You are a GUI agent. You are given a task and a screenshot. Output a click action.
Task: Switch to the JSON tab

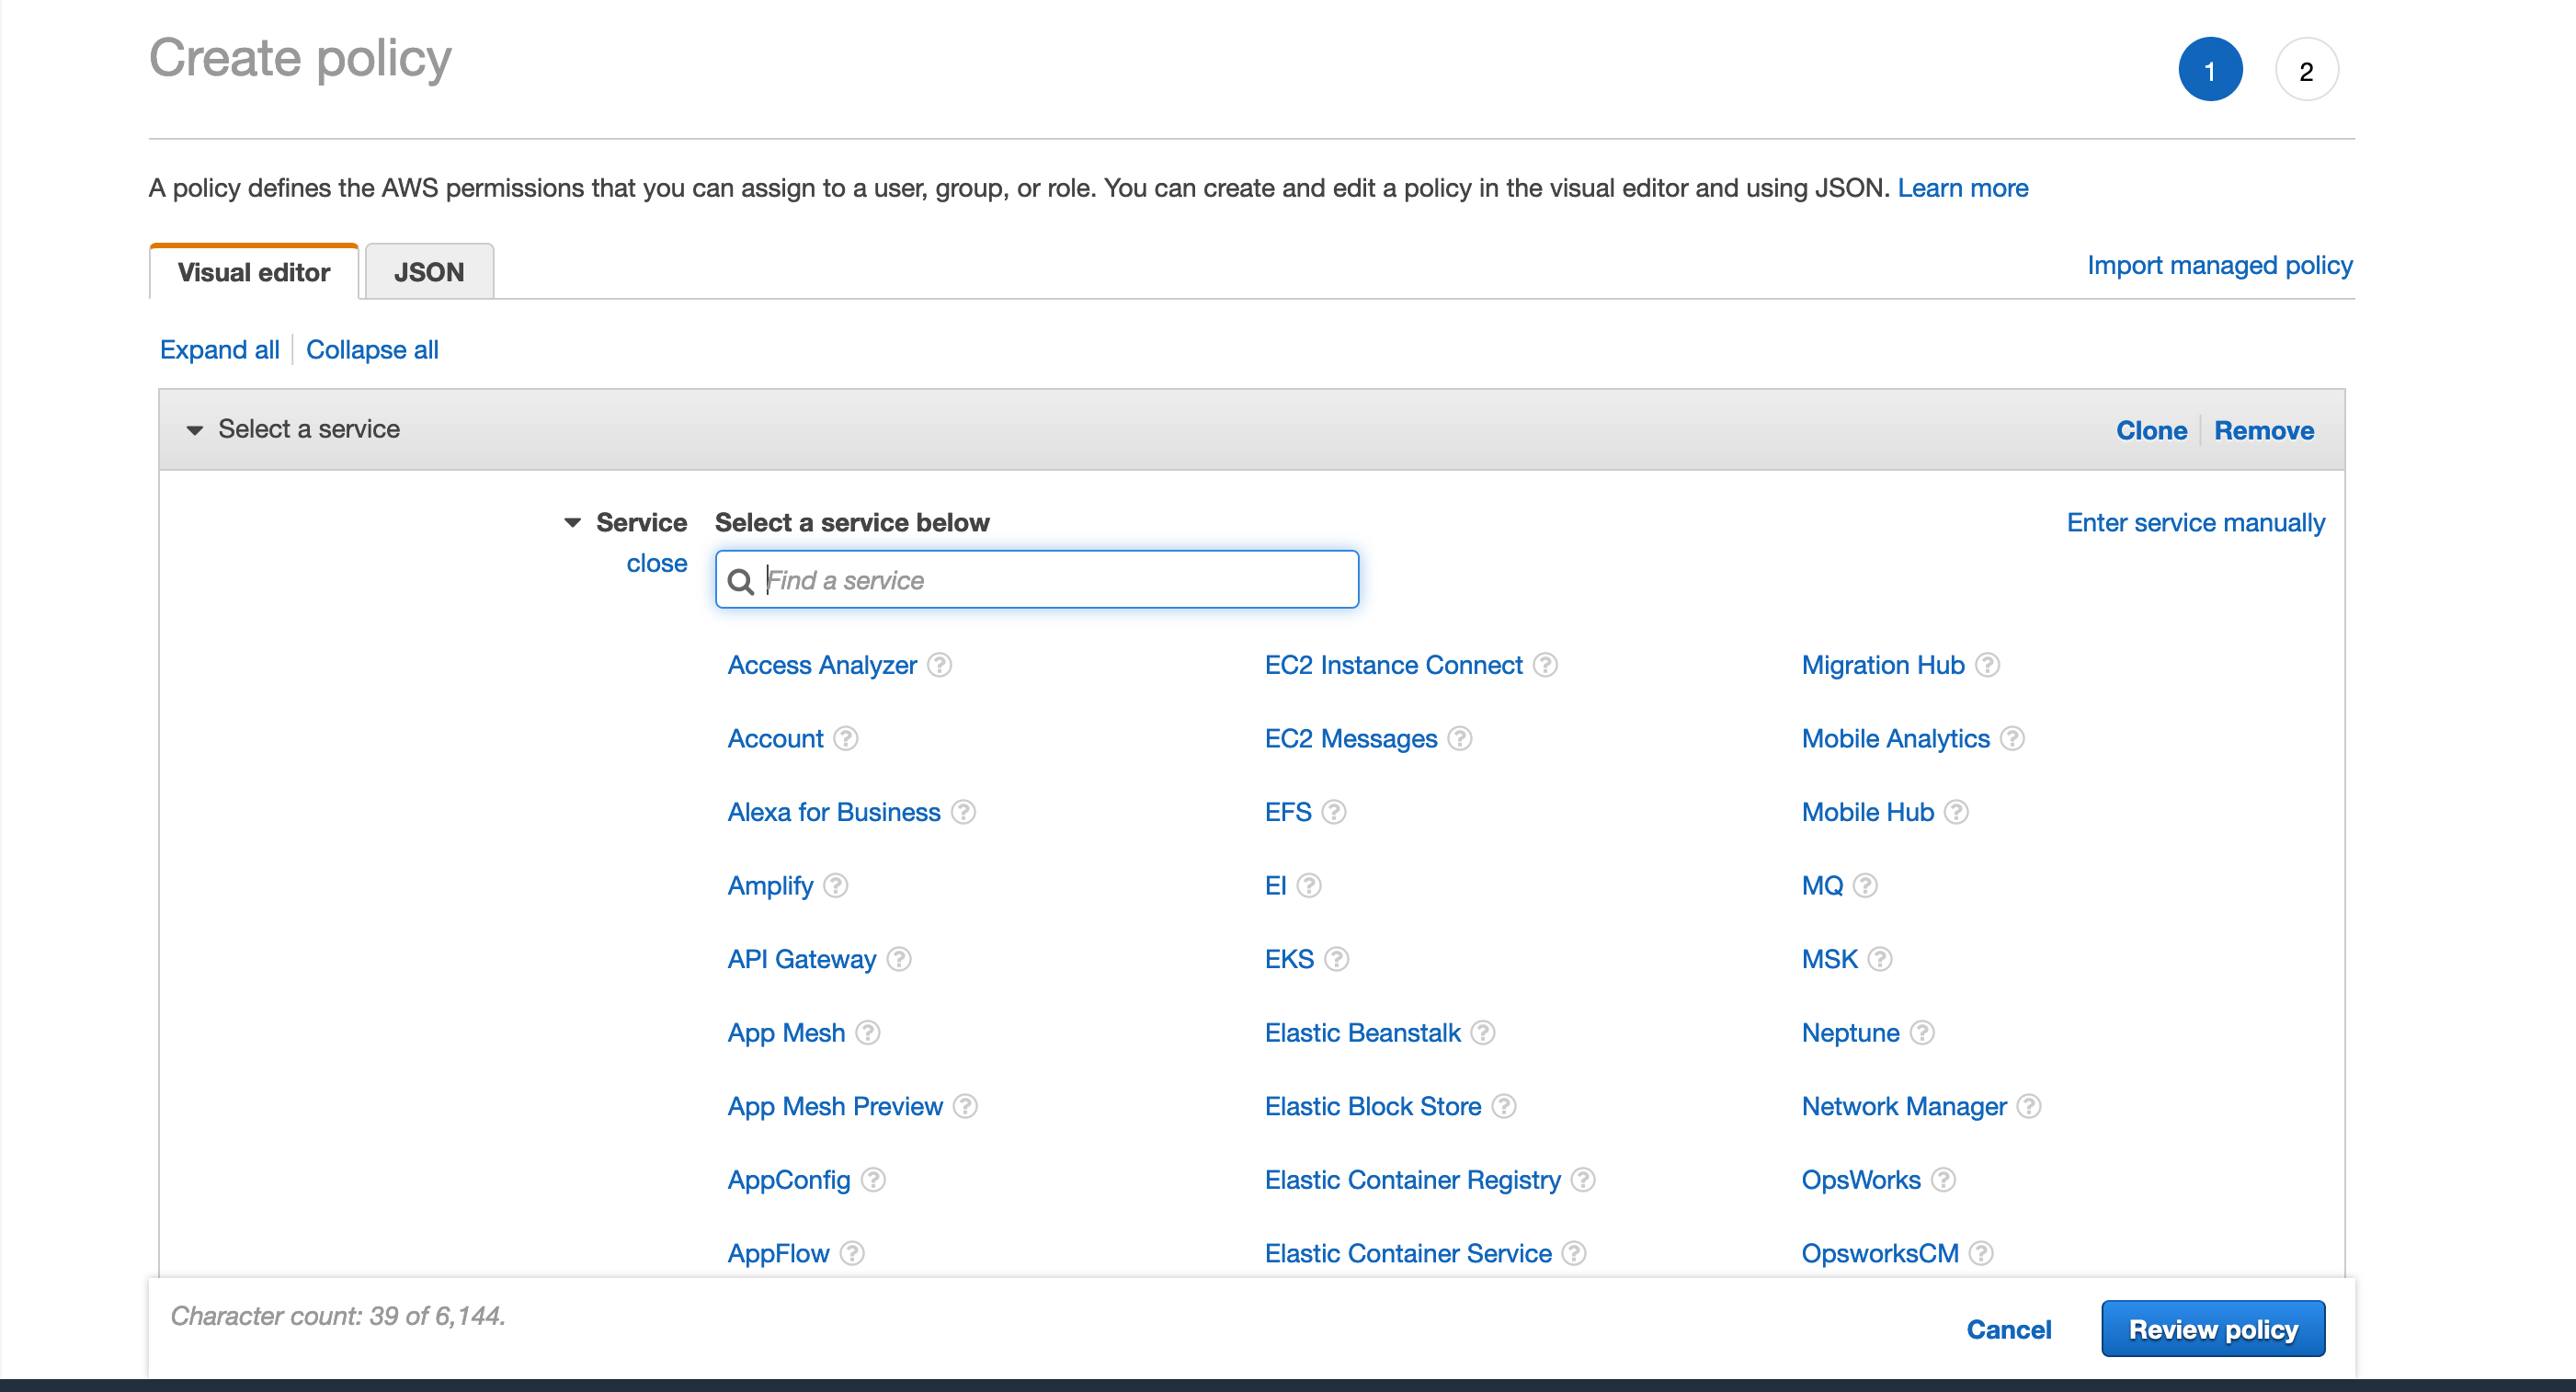pyautogui.click(x=429, y=272)
